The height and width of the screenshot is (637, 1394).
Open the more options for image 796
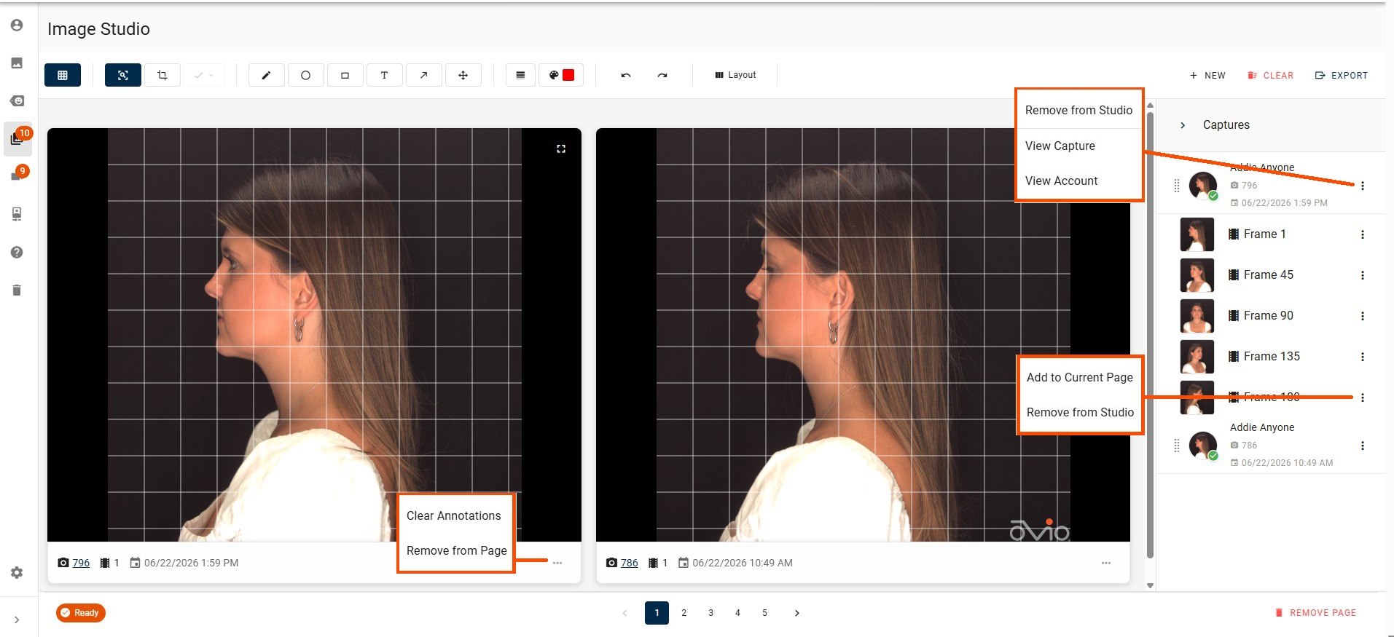pos(557,563)
